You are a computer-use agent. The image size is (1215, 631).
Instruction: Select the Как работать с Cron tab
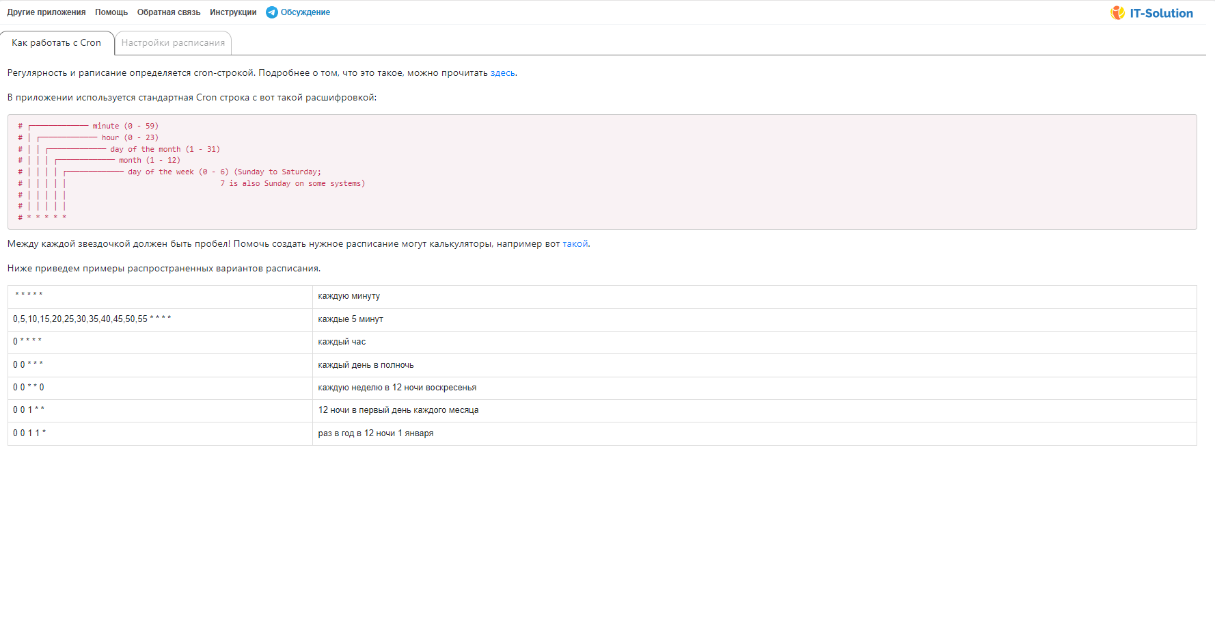click(56, 43)
